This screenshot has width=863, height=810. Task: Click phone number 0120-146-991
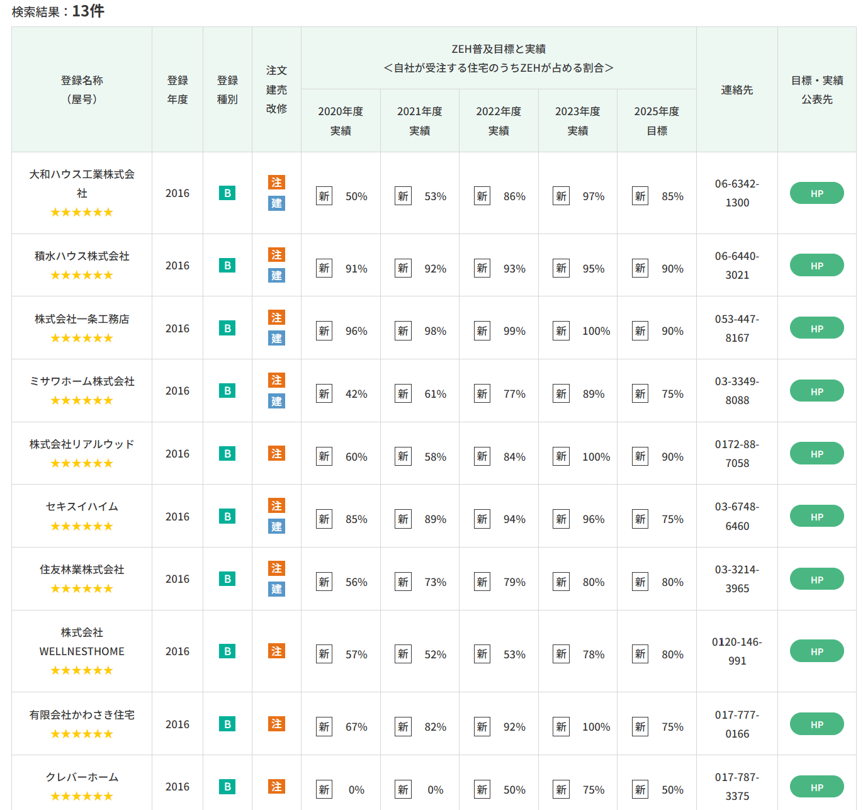(x=737, y=651)
